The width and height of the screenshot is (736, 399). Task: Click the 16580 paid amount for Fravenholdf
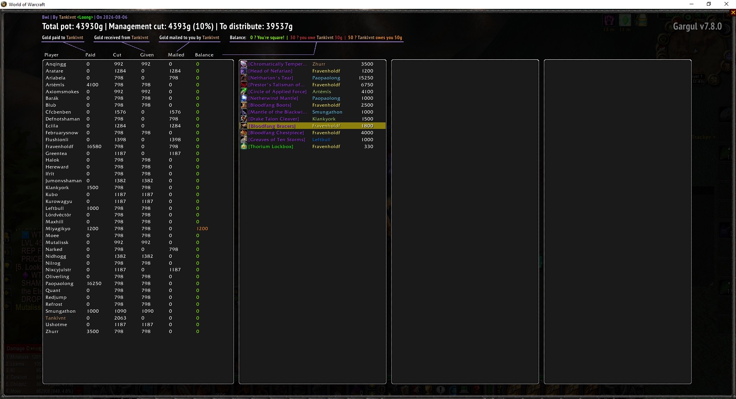point(94,147)
